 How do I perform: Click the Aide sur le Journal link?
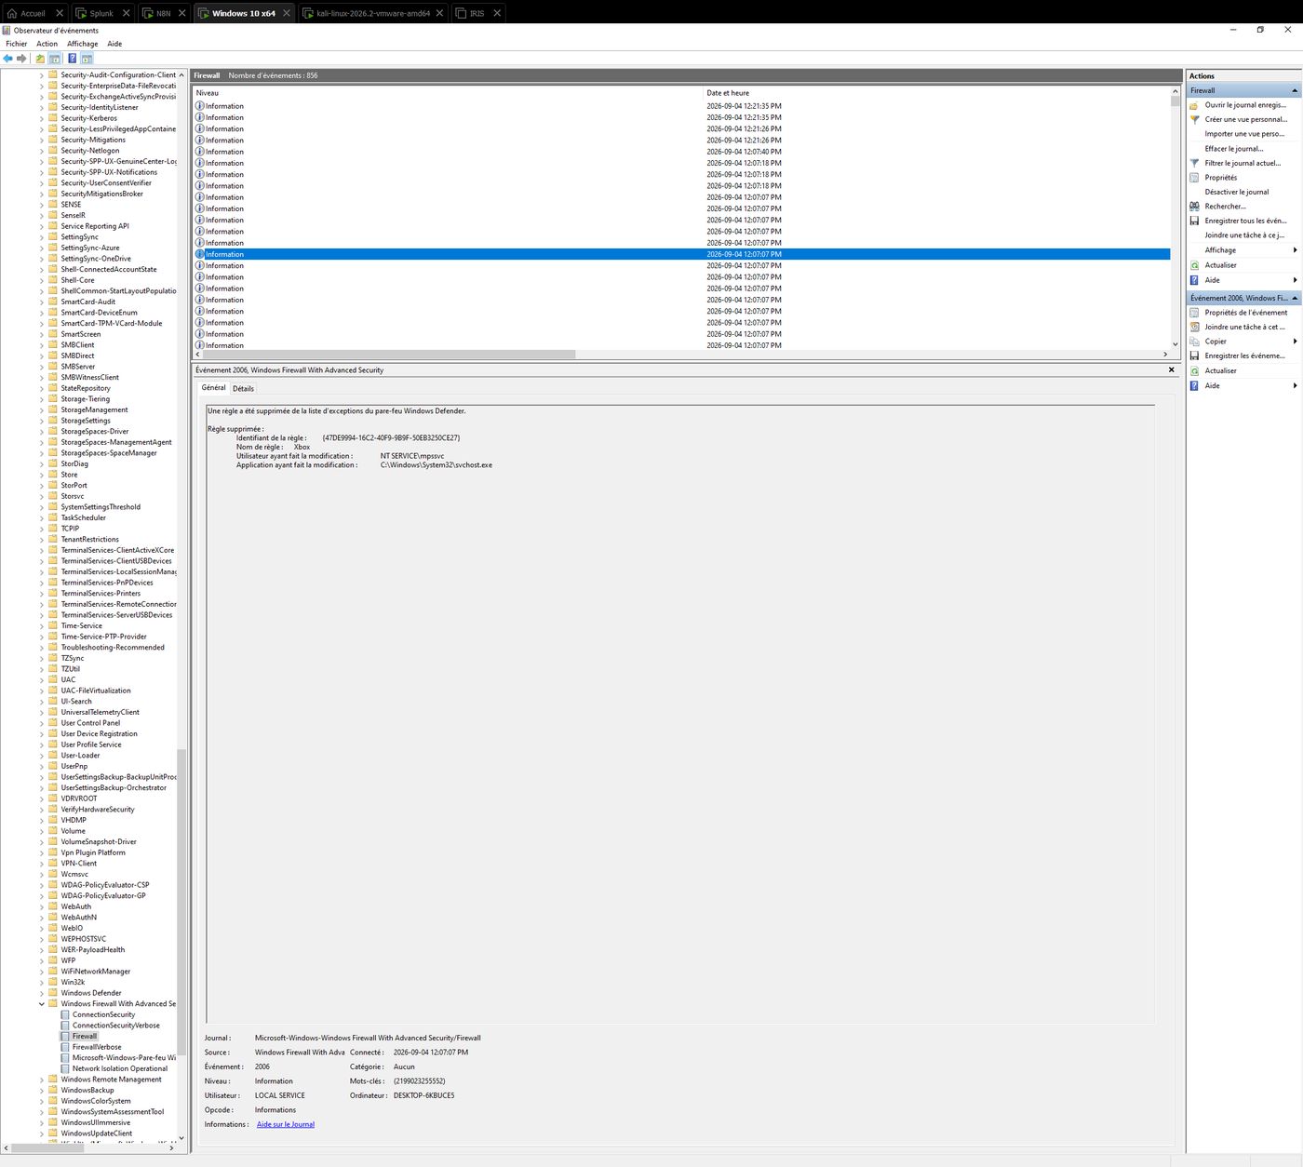coord(286,1124)
